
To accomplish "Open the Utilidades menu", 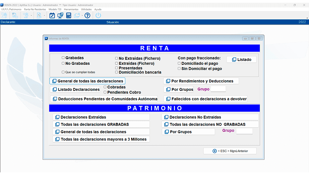I will click(x=86, y=9).
